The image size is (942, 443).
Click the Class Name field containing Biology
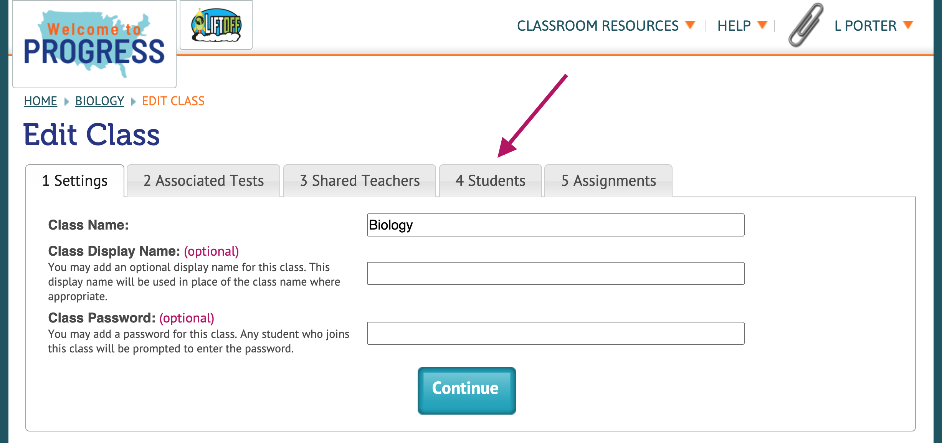pyautogui.click(x=555, y=225)
